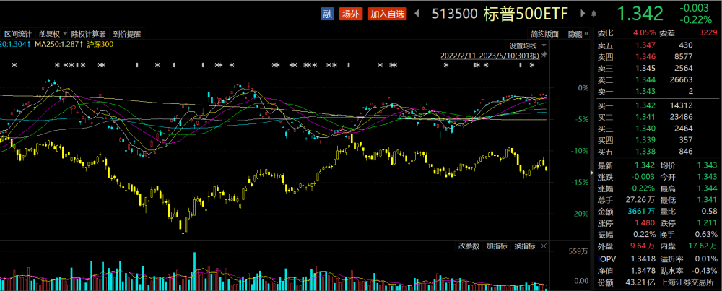Go to next stock with right arrow

584,14
